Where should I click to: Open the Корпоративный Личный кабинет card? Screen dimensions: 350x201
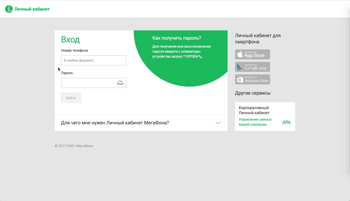(265, 116)
